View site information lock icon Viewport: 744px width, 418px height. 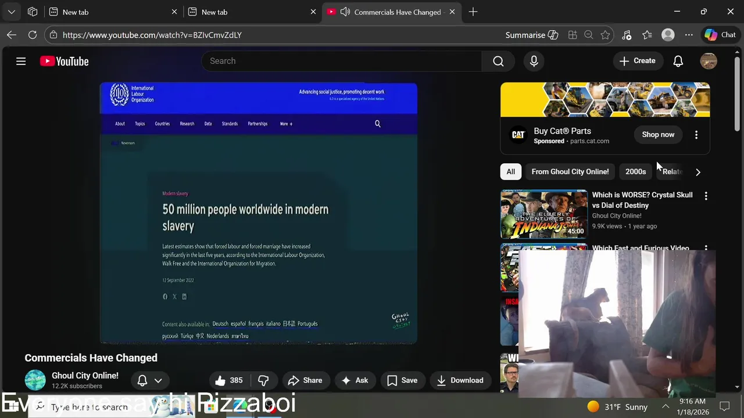53,35
